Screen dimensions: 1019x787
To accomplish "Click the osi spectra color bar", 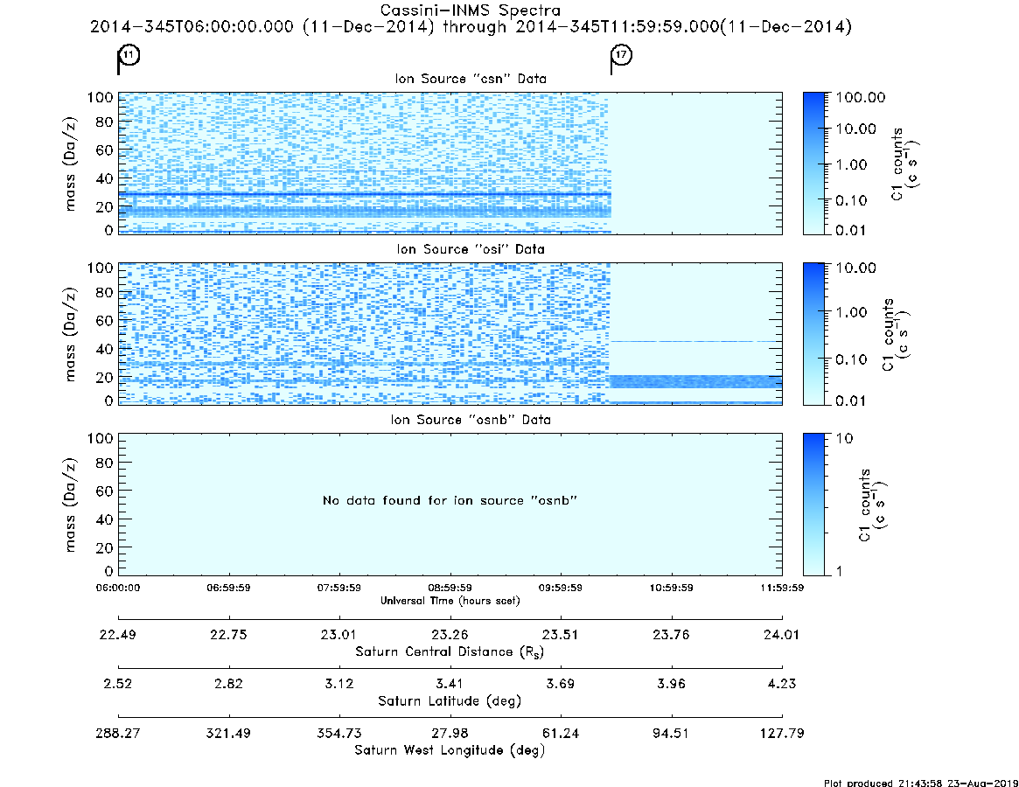I will pos(813,334).
